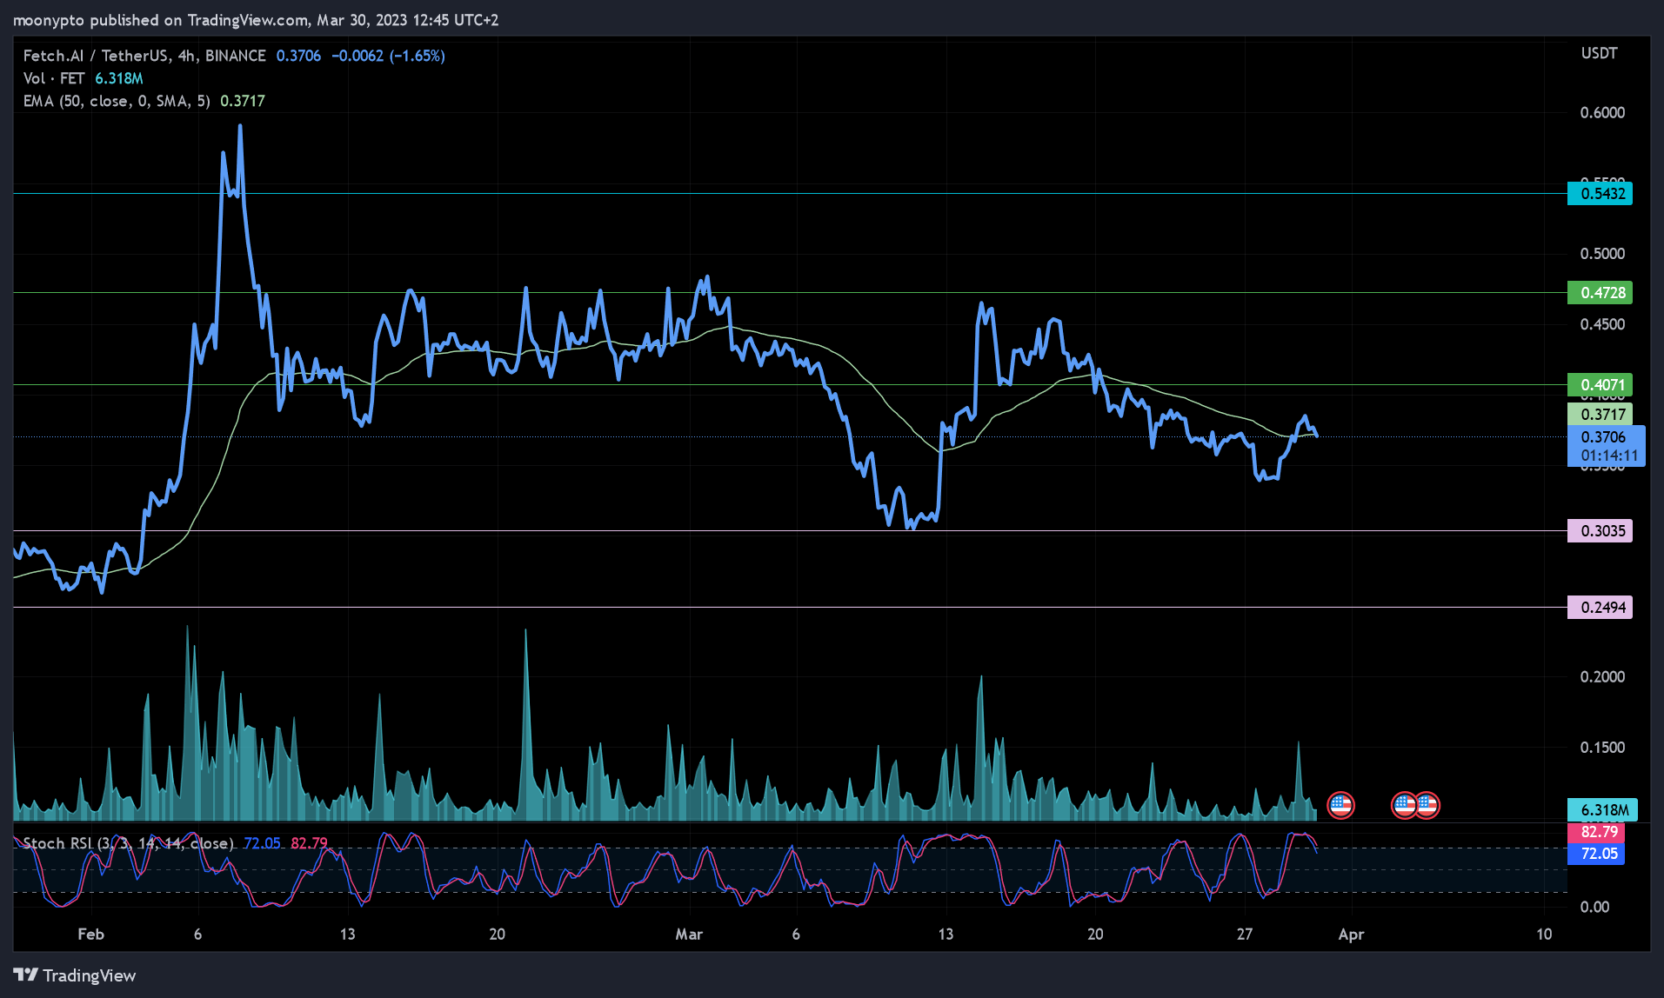Click the 0.5000 price axis tick

1602,253
